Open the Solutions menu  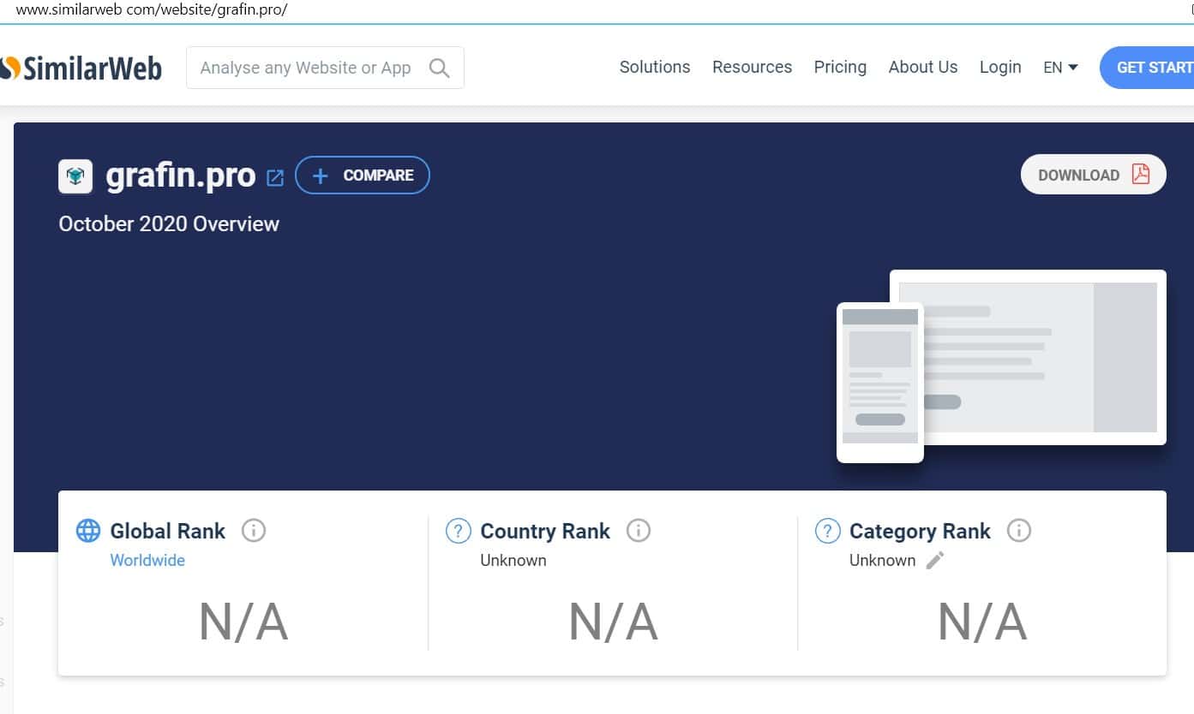pyautogui.click(x=655, y=67)
